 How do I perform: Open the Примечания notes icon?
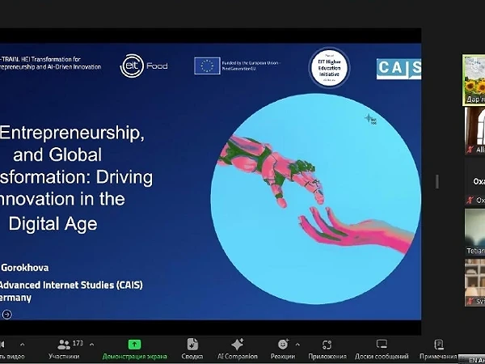click(439, 345)
